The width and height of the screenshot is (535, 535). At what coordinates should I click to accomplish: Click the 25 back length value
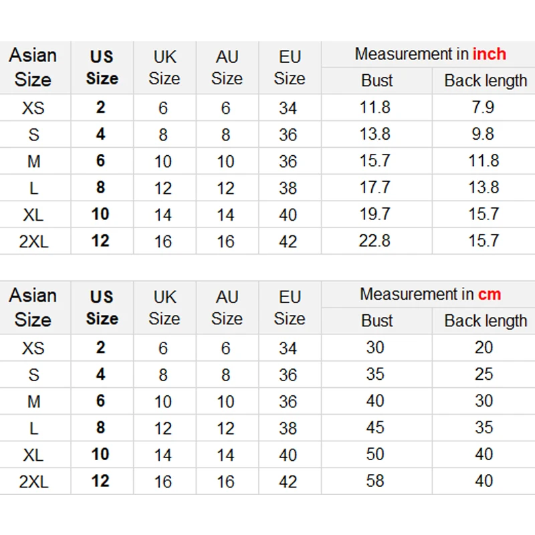[x=484, y=374]
